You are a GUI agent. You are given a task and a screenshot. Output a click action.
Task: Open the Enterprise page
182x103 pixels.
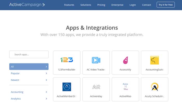(x=117, y=5)
